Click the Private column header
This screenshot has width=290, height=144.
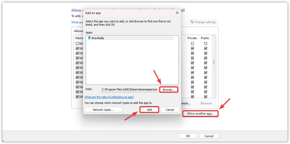(192, 38)
